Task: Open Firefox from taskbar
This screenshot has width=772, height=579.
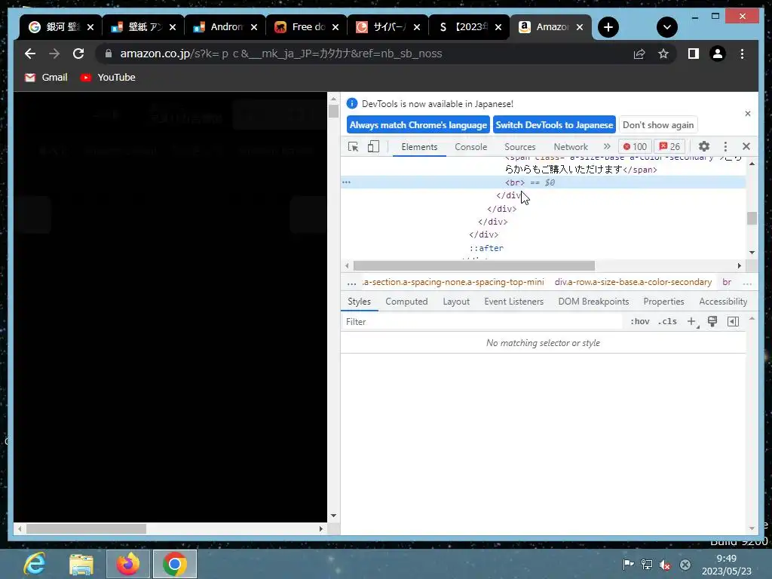Action: pos(128,564)
